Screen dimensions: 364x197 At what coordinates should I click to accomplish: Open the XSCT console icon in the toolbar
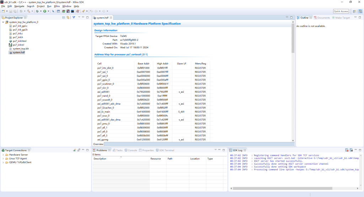coord(58,11)
